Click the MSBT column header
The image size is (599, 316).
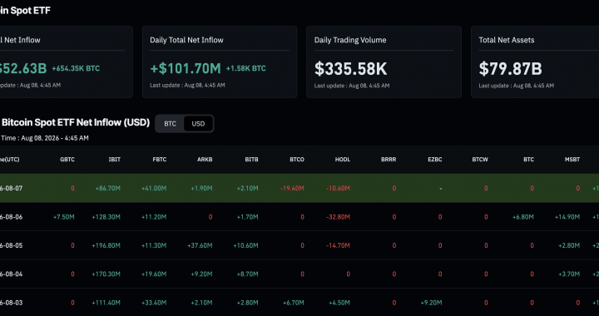coord(572,160)
